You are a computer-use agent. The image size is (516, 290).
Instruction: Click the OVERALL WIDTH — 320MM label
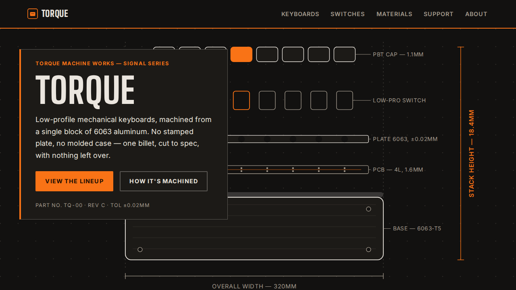tap(254, 286)
